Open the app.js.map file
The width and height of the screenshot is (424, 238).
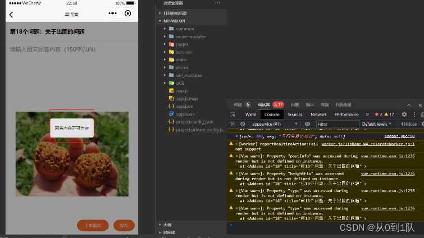[187, 99]
